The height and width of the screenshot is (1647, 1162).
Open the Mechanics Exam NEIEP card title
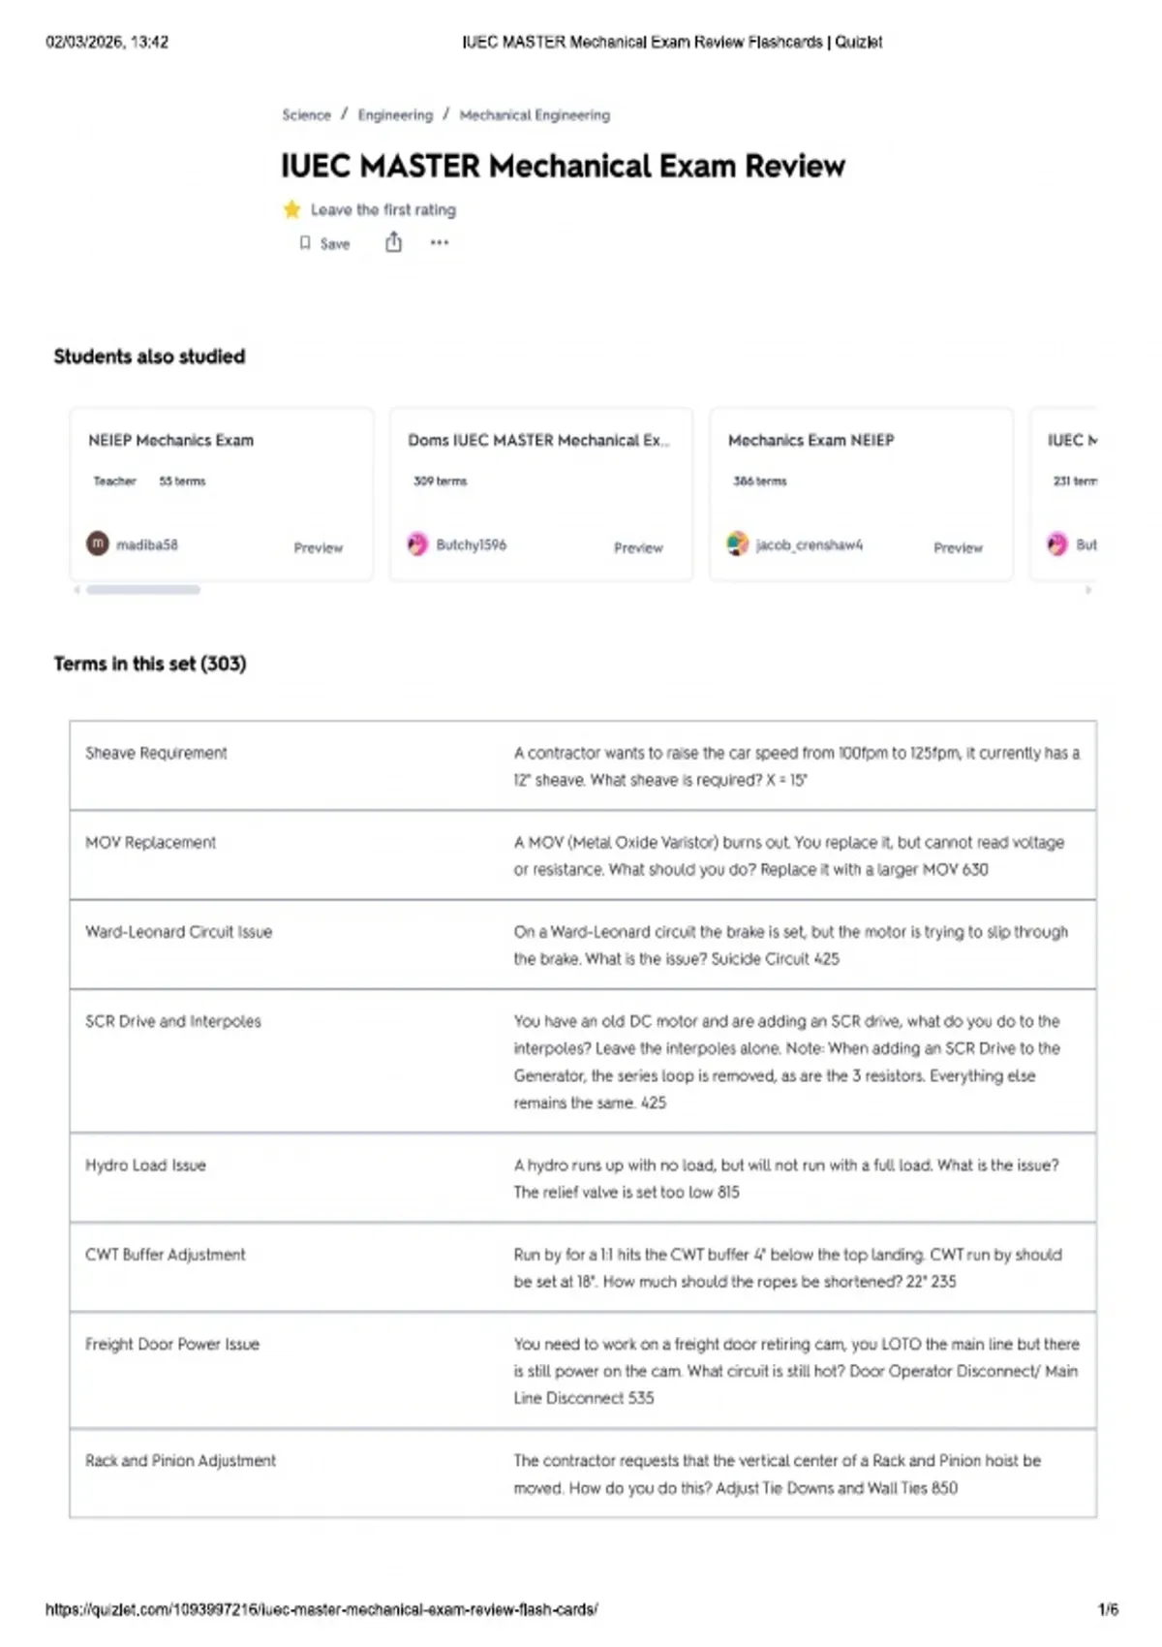[810, 440]
